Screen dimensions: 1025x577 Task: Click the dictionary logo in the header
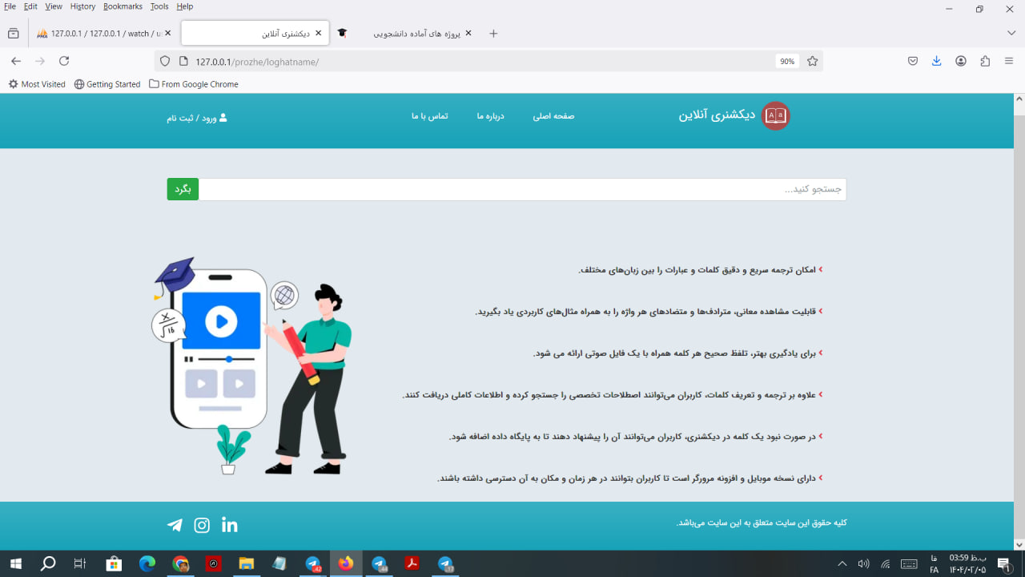(774, 115)
